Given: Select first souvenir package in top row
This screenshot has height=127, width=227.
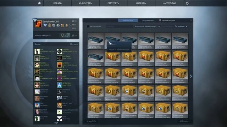Looking at the screenshot, I should (x=95, y=41).
